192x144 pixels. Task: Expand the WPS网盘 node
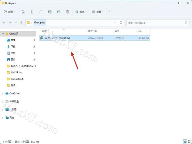pos(3,101)
